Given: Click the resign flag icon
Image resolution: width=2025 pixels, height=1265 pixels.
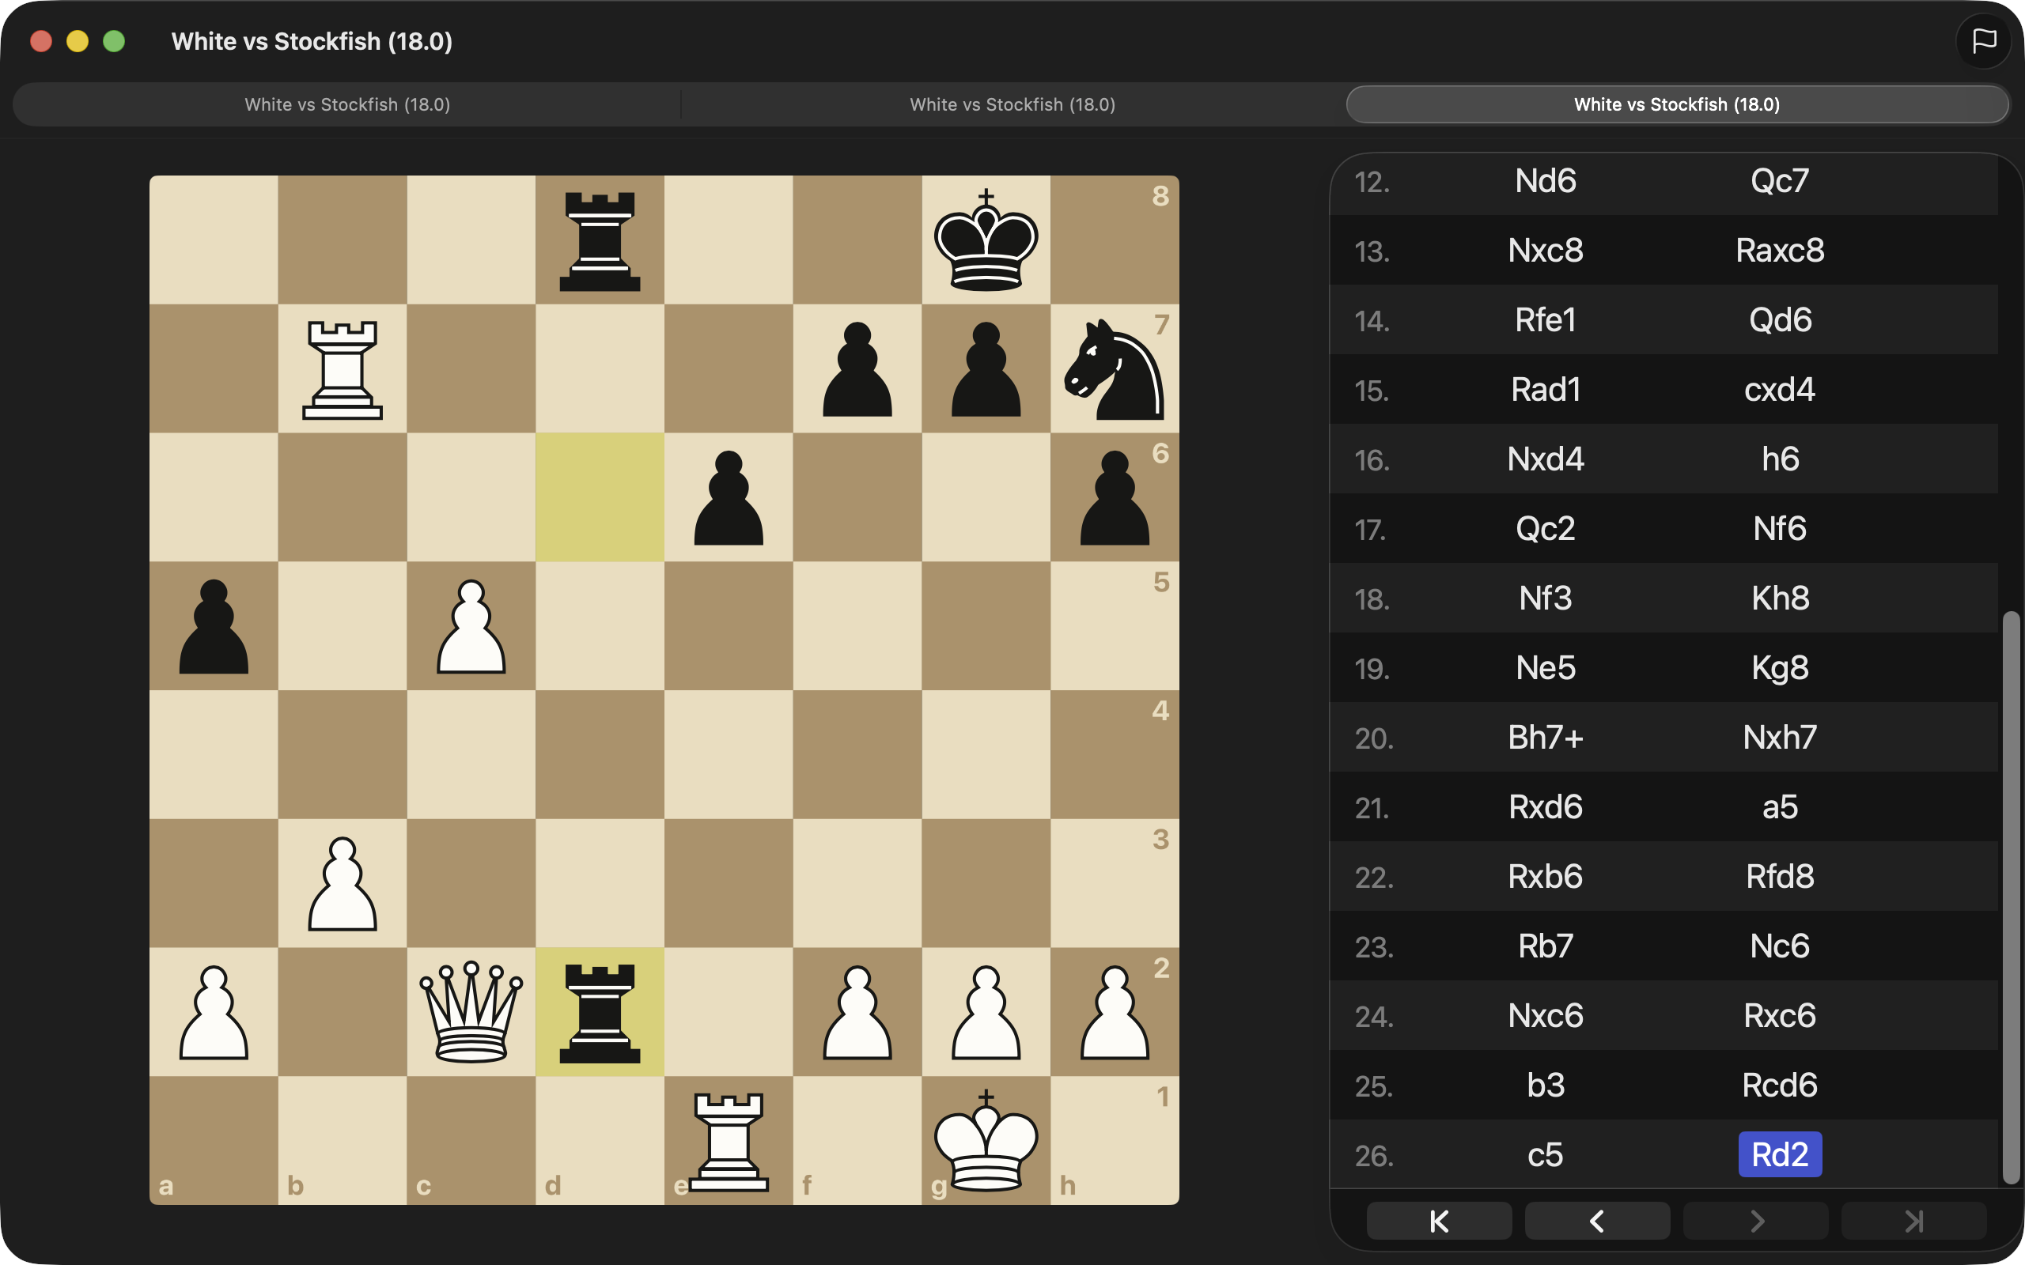Looking at the screenshot, I should point(1983,41).
